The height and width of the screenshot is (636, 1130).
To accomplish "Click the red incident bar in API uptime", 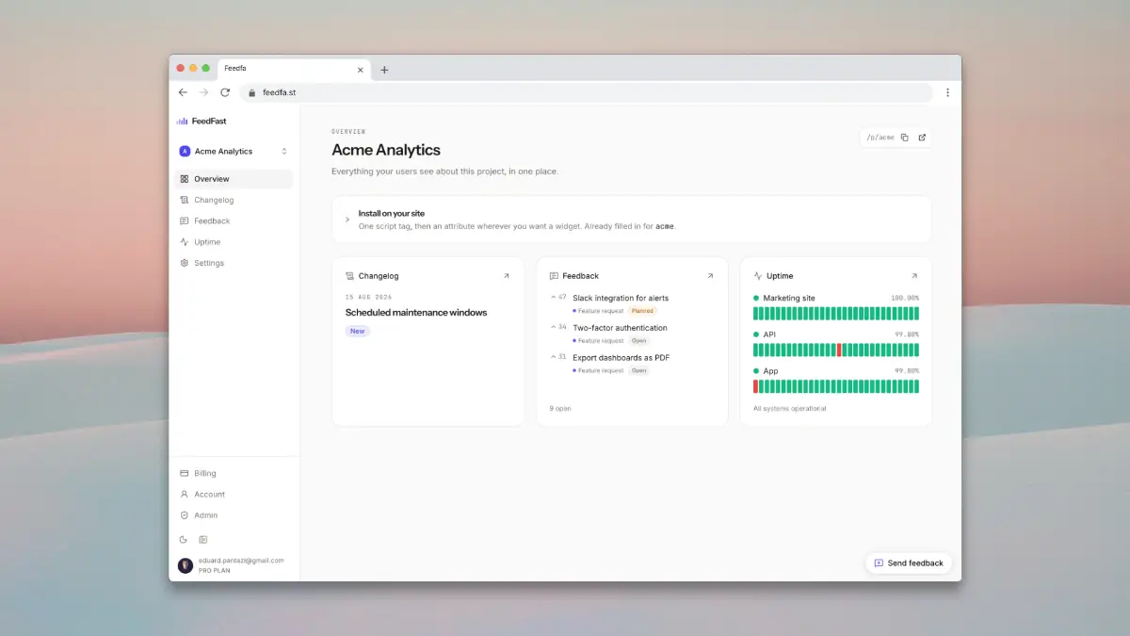I will click(x=838, y=350).
